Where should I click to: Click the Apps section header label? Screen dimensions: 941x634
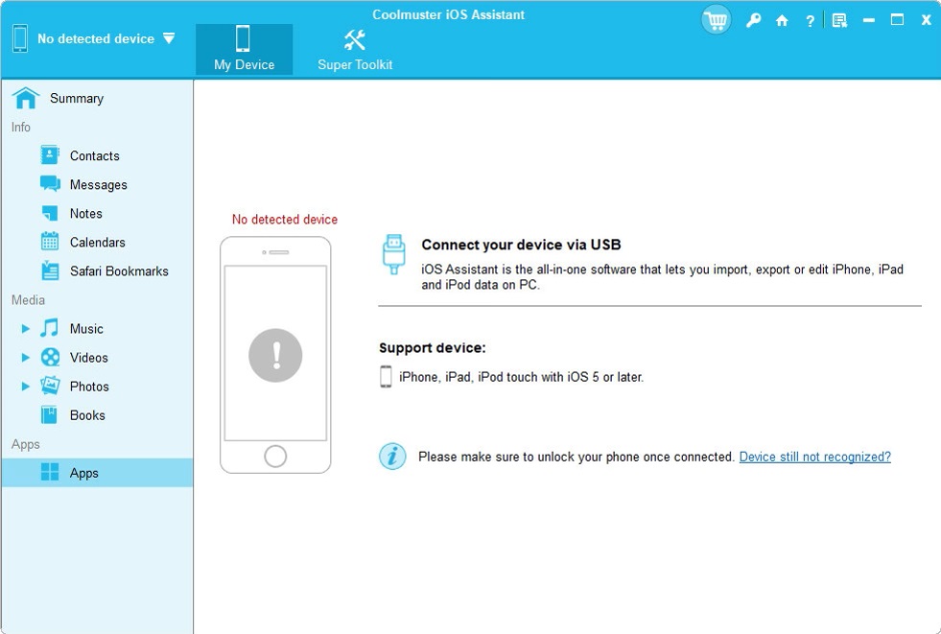(x=25, y=444)
